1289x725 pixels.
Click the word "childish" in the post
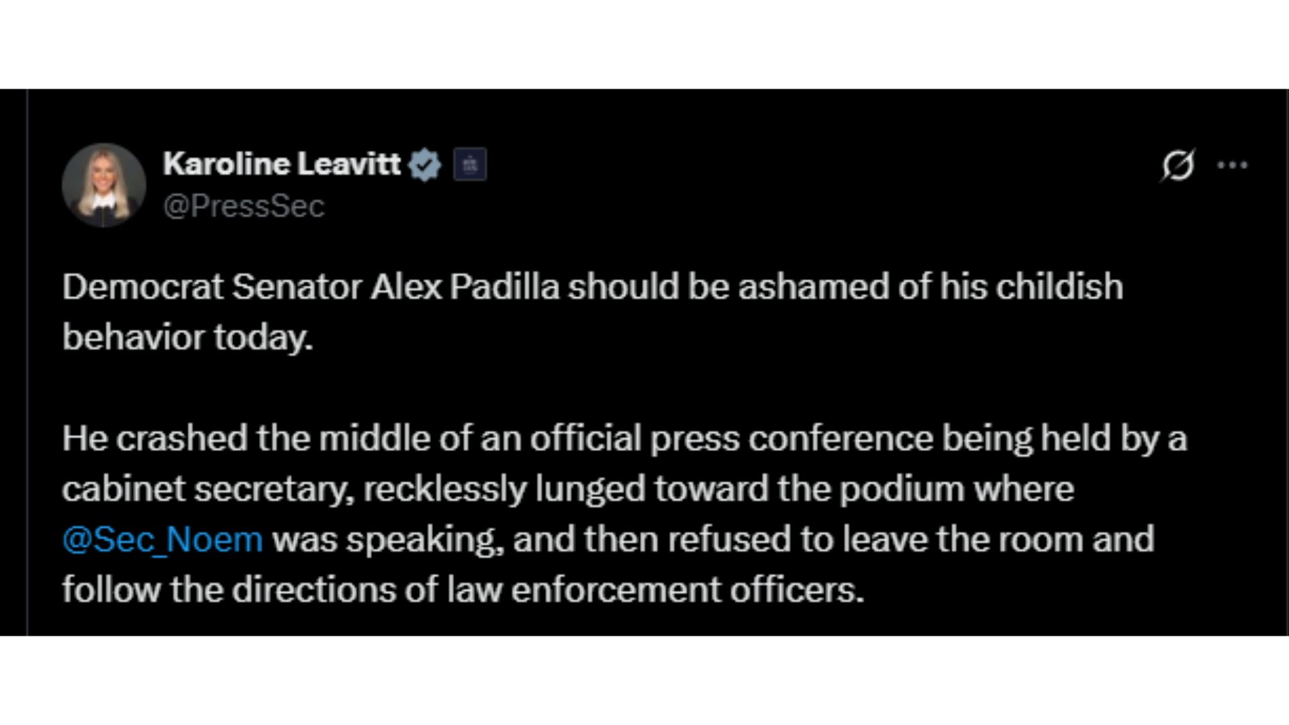click(1059, 287)
